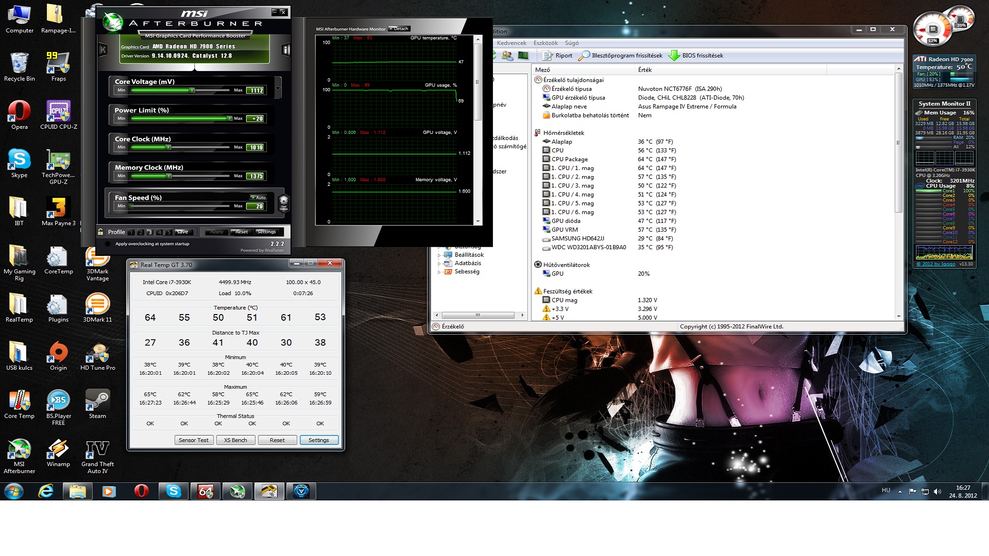This screenshot has width=989, height=556.
Task: Open BIOS frissítések in AIDA64
Action: pyautogui.click(x=696, y=56)
